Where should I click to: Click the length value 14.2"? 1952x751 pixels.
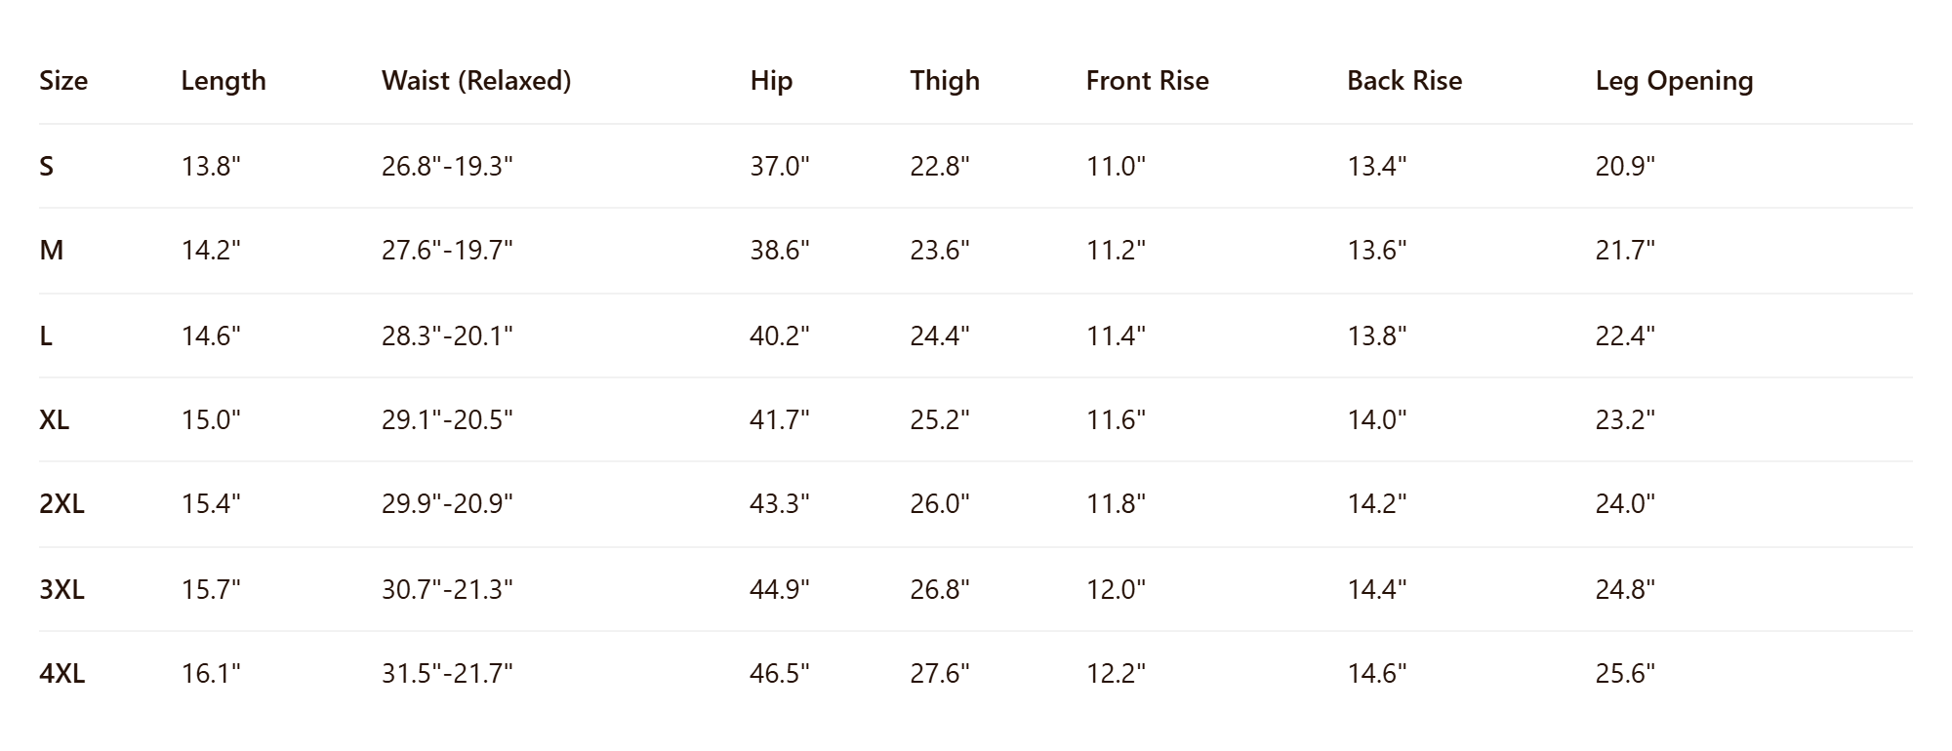[x=211, y=251]
